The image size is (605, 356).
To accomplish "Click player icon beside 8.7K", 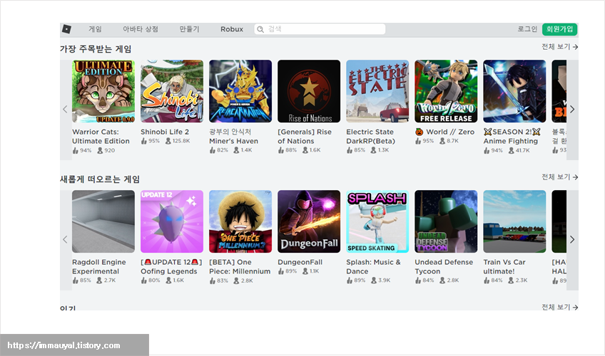I will (442, 141).
